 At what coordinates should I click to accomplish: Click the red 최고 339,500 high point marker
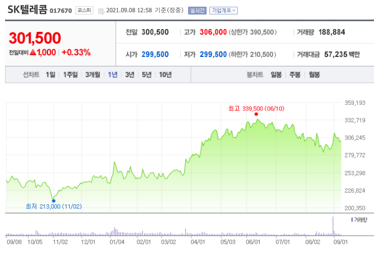pos(256,114)
